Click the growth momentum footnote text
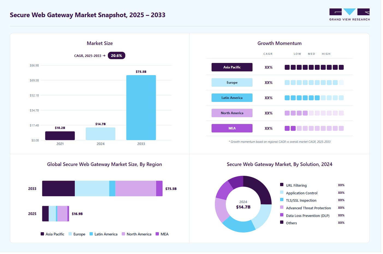This screenshot has width=383, height=254. coord(280,142)
